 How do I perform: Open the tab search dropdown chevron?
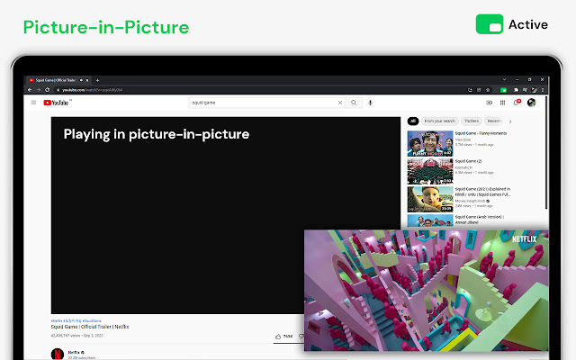click(504, 80)
